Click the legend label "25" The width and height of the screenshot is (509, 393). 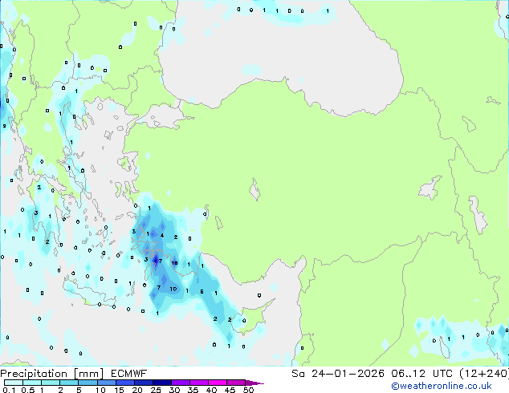click(156, 390)
